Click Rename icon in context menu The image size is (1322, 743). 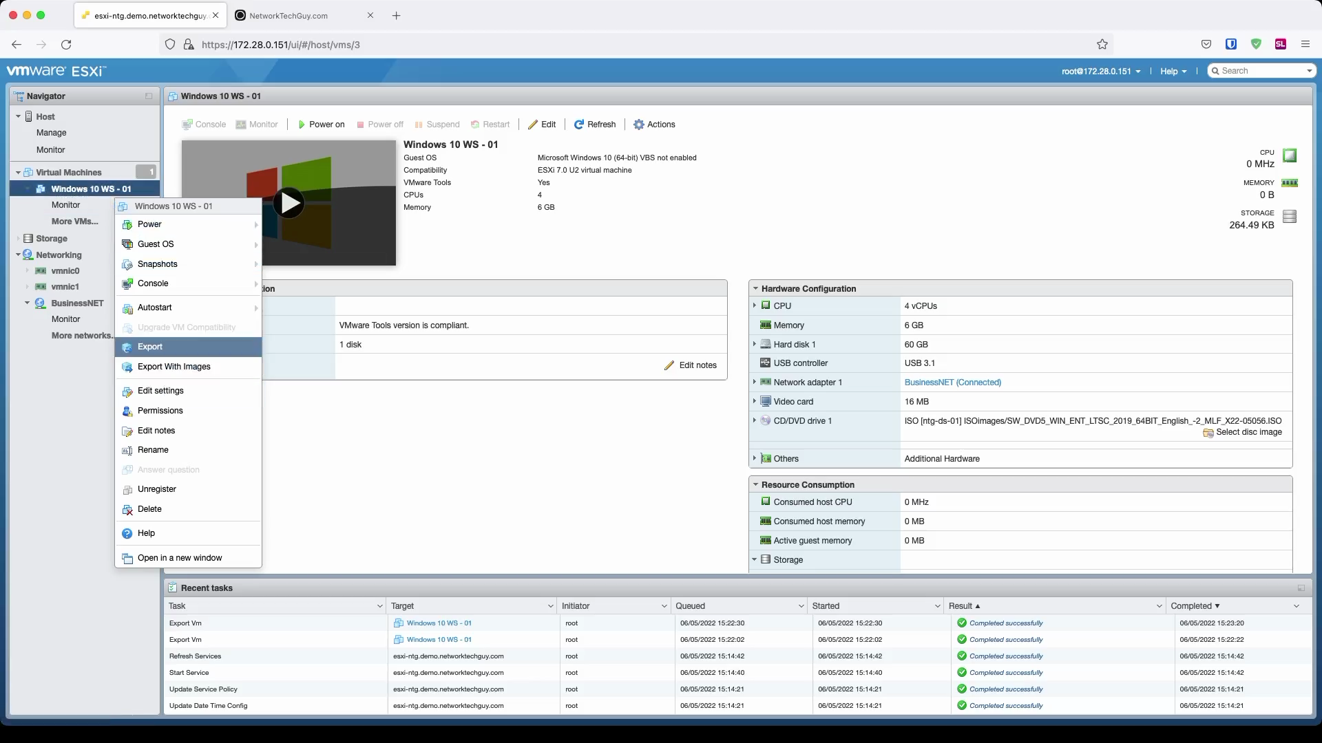127,451
